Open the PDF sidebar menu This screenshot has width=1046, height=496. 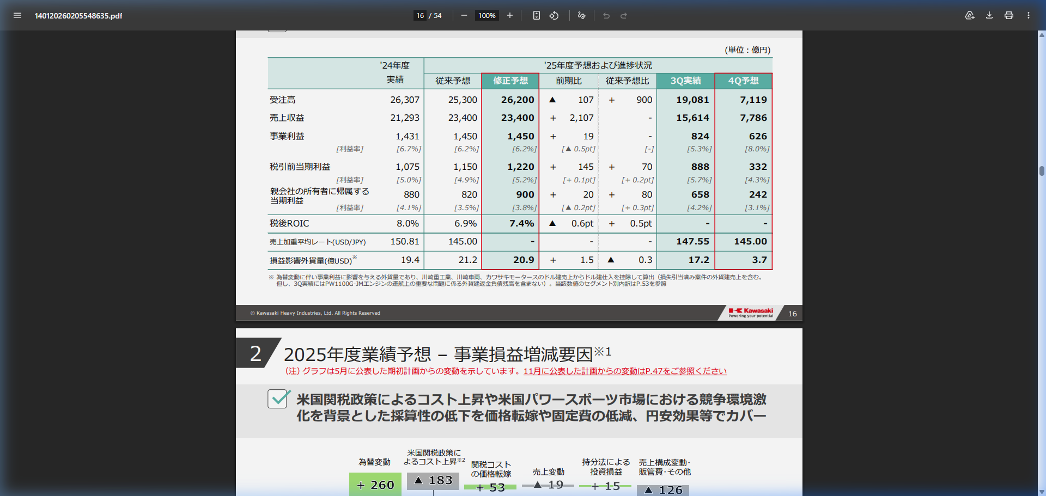click(17, 15)
